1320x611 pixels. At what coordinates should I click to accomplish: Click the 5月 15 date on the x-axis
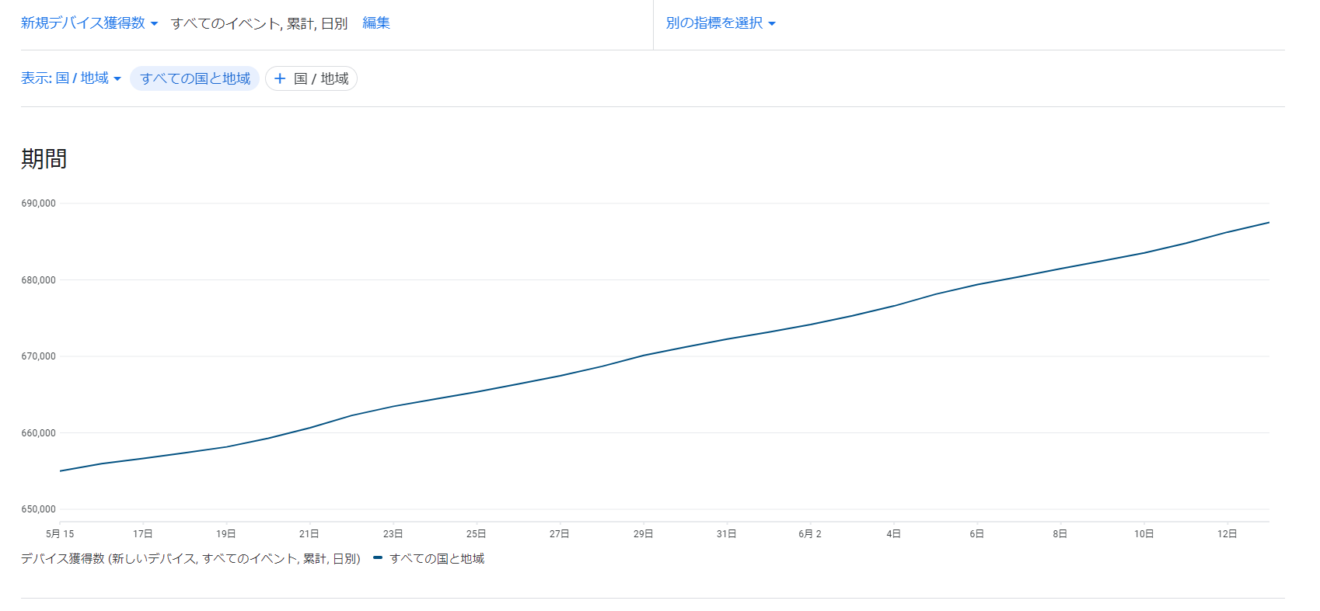click(x=60, y=533)
